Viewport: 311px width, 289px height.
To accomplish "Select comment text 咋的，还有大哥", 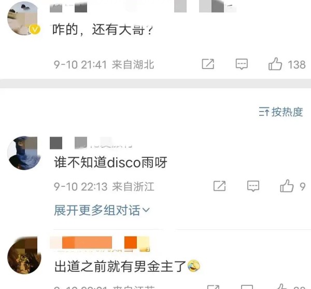I will pos(103,30).
